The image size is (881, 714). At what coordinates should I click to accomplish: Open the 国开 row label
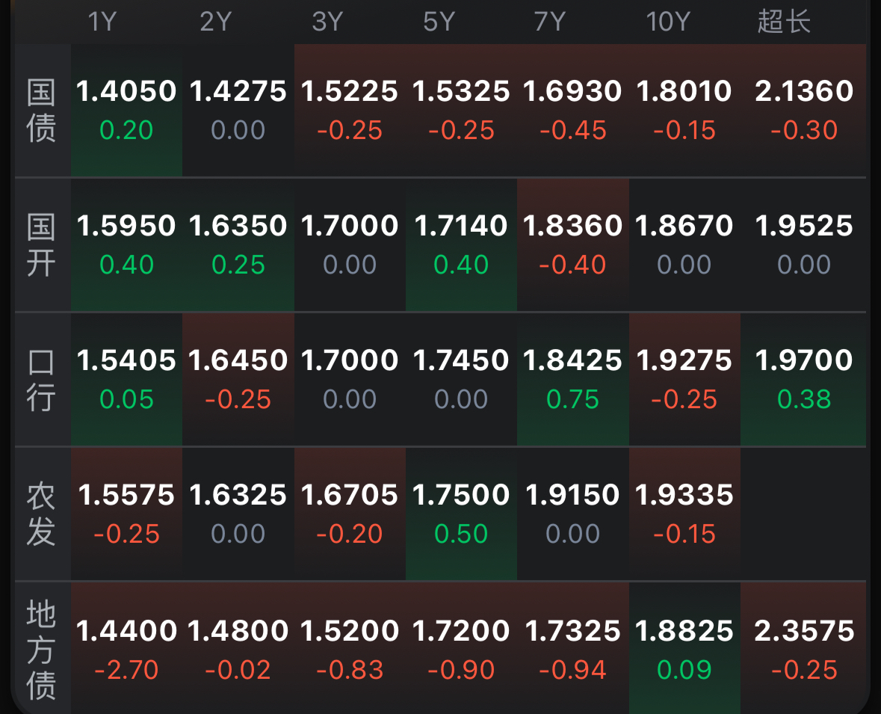pyautogui.click(x=42, y=244)
